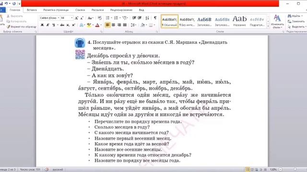The height and width of the screenshot is (172, 307).
Task: Open Ссылки ribbon tab
Action: [x=80, y=10]
